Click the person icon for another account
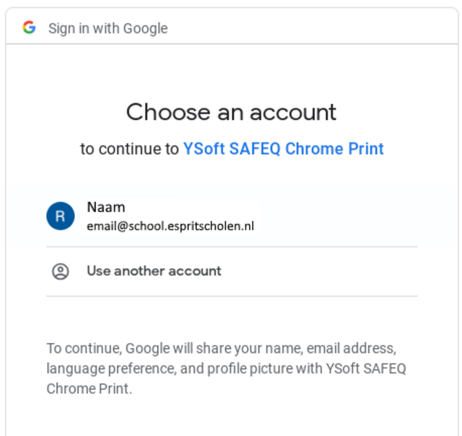 [x=60, y=271]
